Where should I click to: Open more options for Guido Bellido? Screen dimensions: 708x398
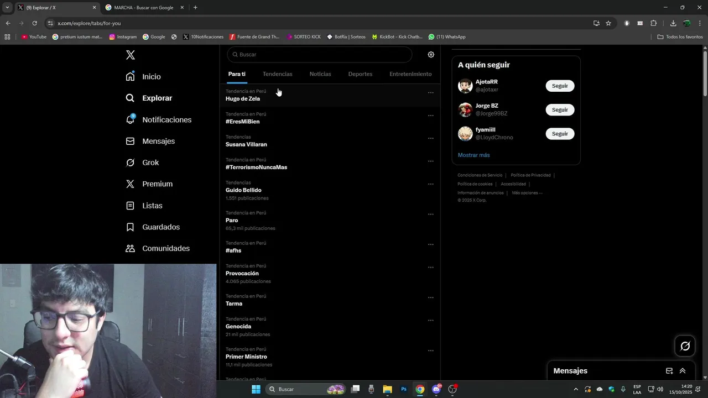(x=430, y=184)
